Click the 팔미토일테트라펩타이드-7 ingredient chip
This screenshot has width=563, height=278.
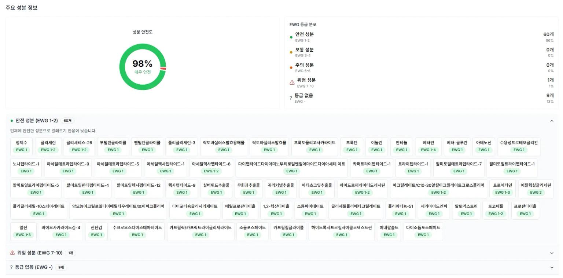[x=459, y=168]
